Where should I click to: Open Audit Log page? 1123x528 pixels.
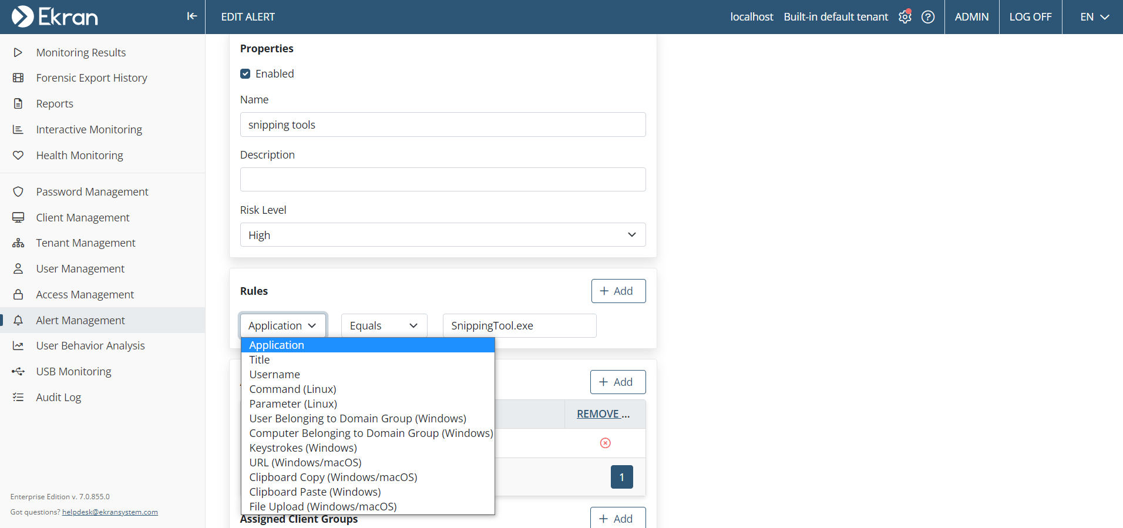[x=59, y=397]
